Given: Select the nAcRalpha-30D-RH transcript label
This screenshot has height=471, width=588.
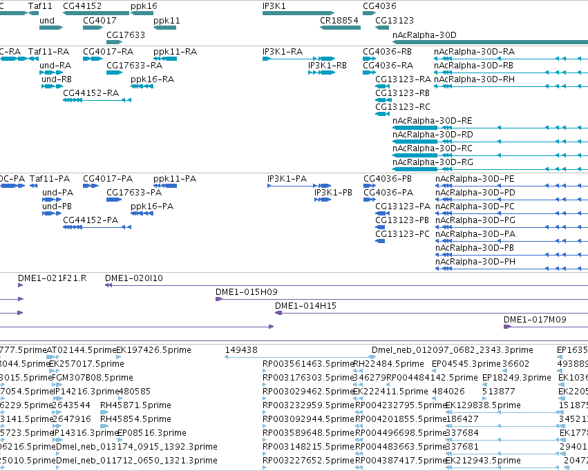Looking at the screenshot, I should click(x=475, y=79).
